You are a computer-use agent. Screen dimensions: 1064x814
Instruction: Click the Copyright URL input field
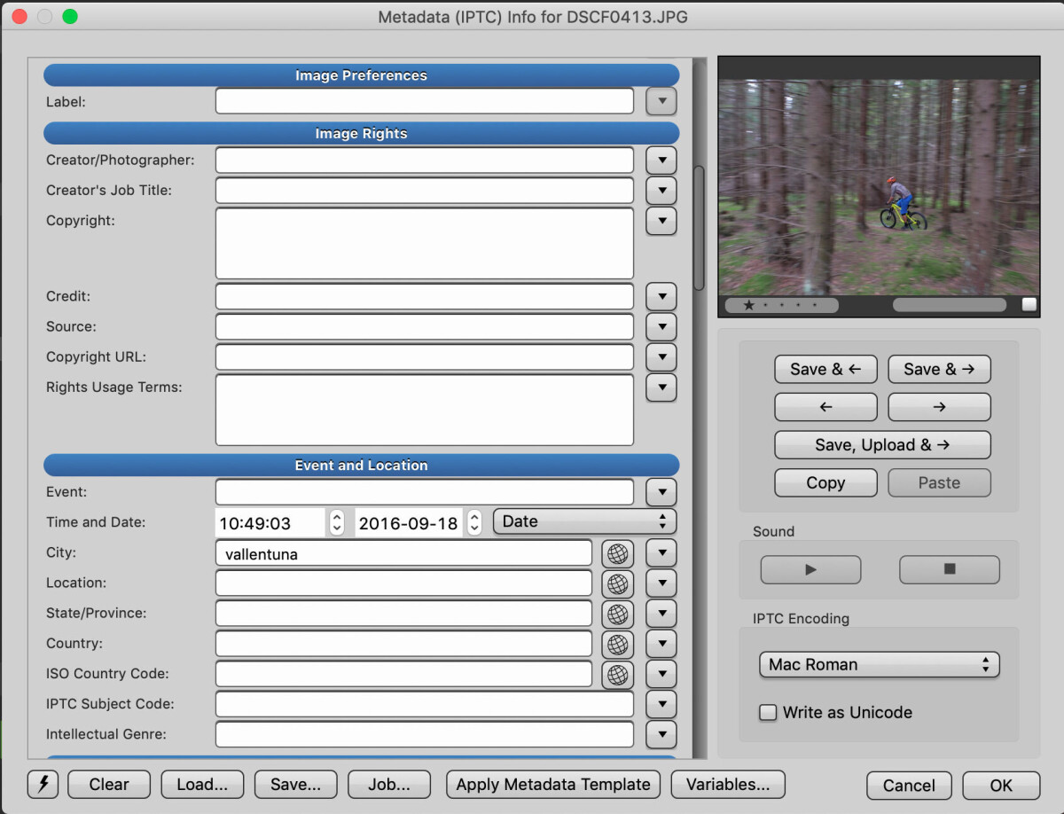coord(425,356)
